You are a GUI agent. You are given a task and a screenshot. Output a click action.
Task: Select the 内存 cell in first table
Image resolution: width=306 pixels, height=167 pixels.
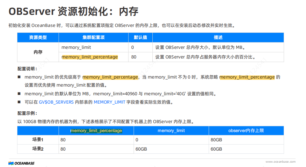pos(38,52)
